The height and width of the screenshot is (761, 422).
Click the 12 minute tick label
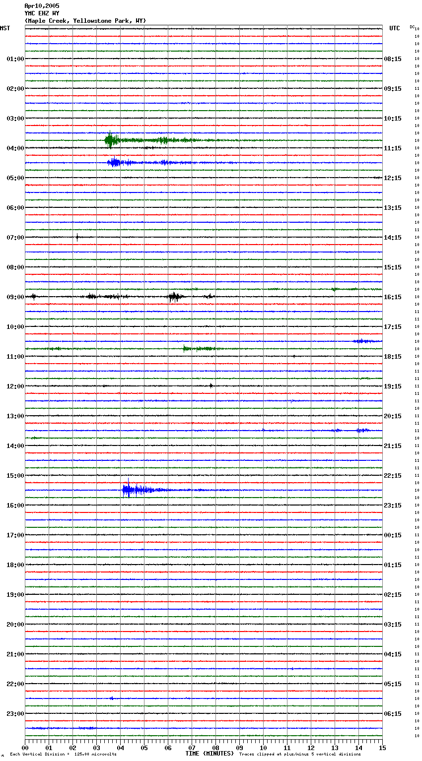[x=311, y=748]
